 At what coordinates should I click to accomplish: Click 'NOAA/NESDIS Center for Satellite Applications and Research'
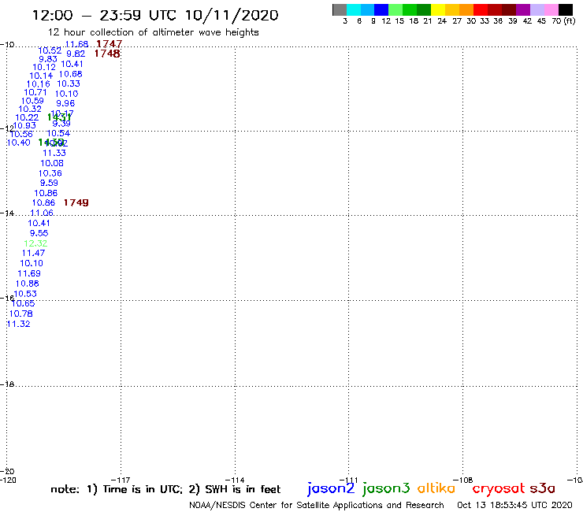(x=317, y=505)
